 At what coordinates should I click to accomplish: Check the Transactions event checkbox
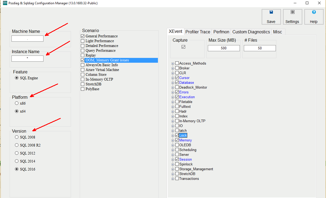point(177,179)
